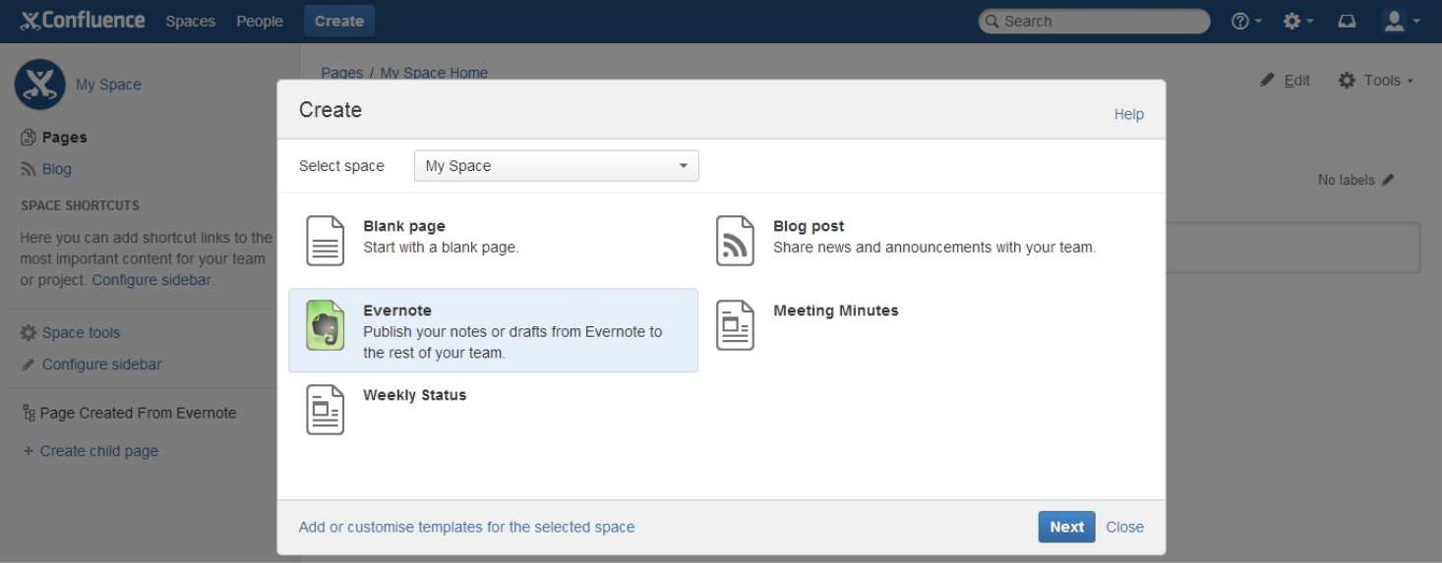The height and width of the screenshot is (563, 1442).
Task: Click the SPACE SHORTCUTS heading
Action: pyautogui.click(x=80, y=205)
